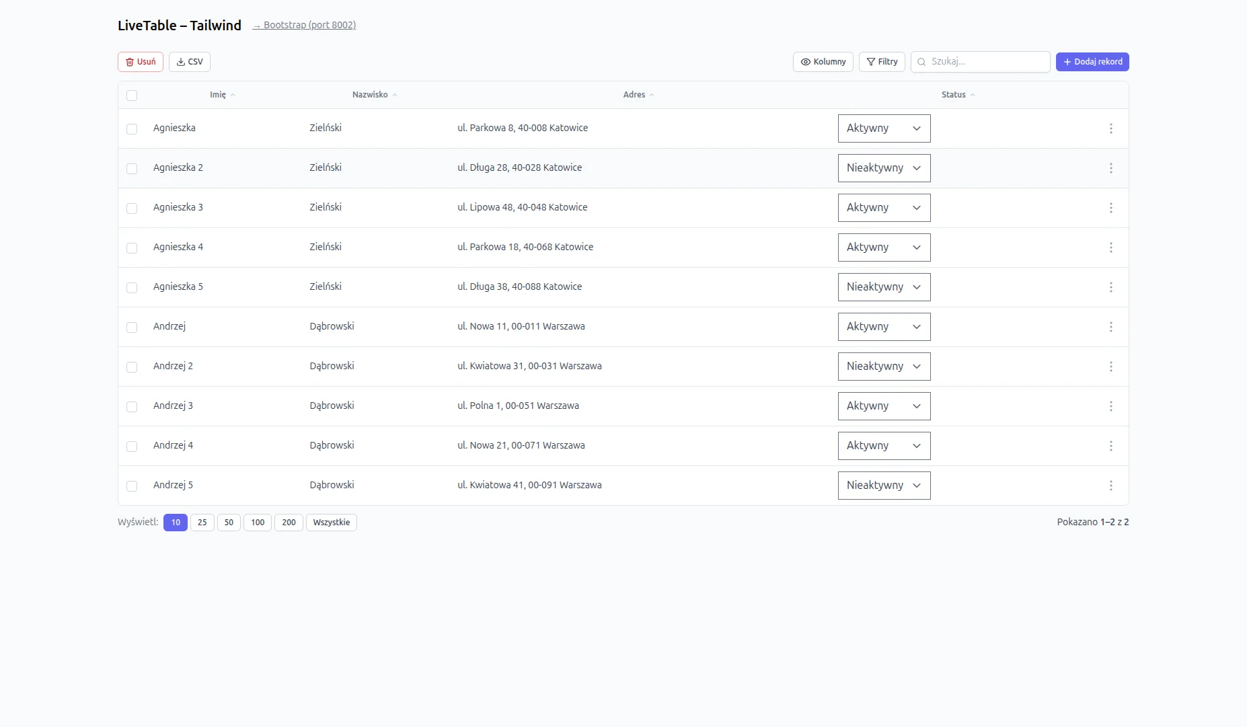Select 25 rows per page
This screenshot has height=727, width=1247.
click(x=202, y=522)
